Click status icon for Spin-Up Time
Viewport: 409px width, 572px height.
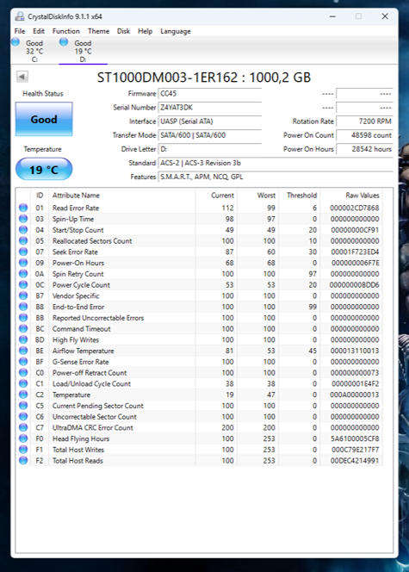23,219
